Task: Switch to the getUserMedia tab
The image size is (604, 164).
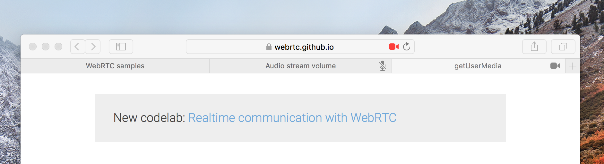Action: tap(478, 66)
